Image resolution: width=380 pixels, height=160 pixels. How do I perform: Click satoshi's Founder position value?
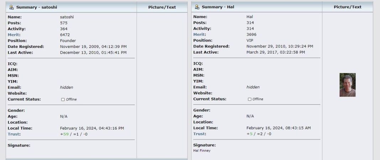(x=68, y=41)
